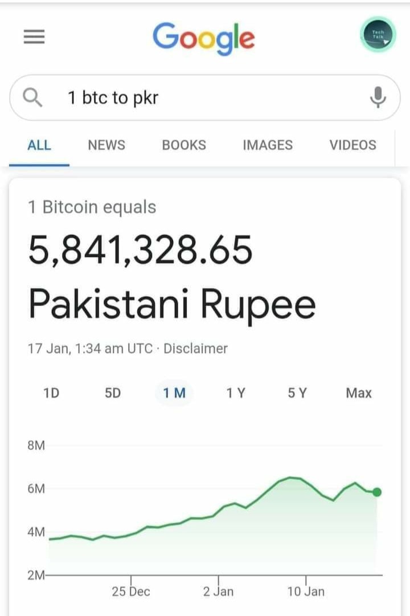Click the magnifying glass search icon
Image resolution: width=410 pixels, height=616 pixels.
pyautogui.click(x=32, y=97)
